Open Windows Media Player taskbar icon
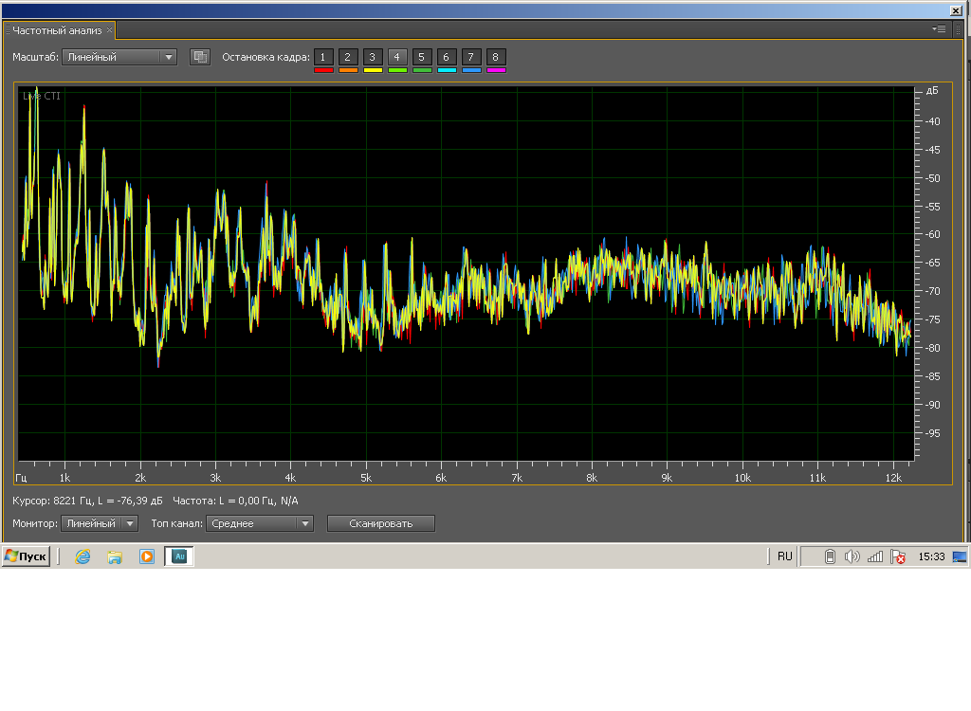The height and width of the screenshot is (711, 971). (x=147, y=556)
